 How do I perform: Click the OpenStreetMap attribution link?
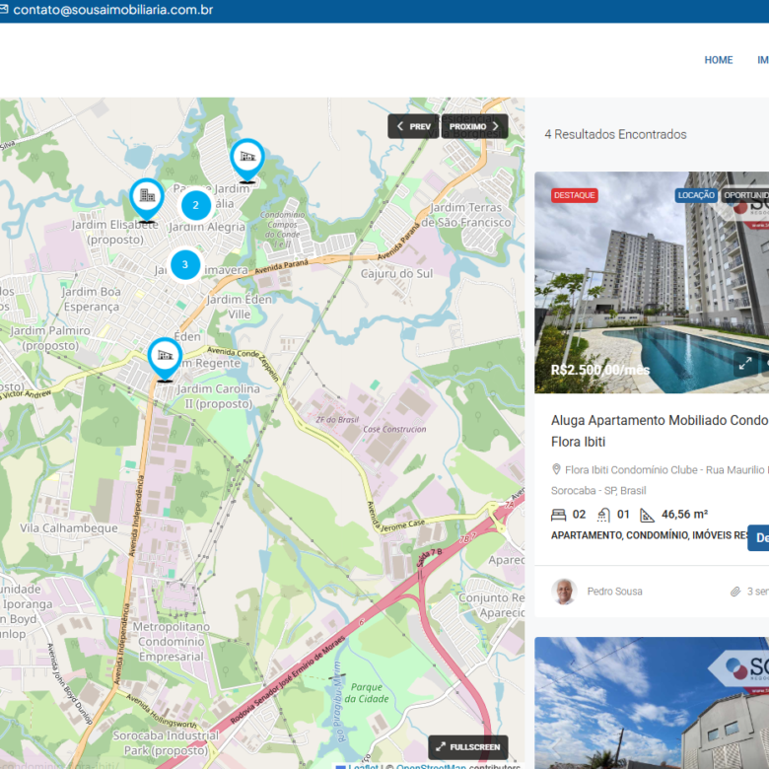[431, 766]
